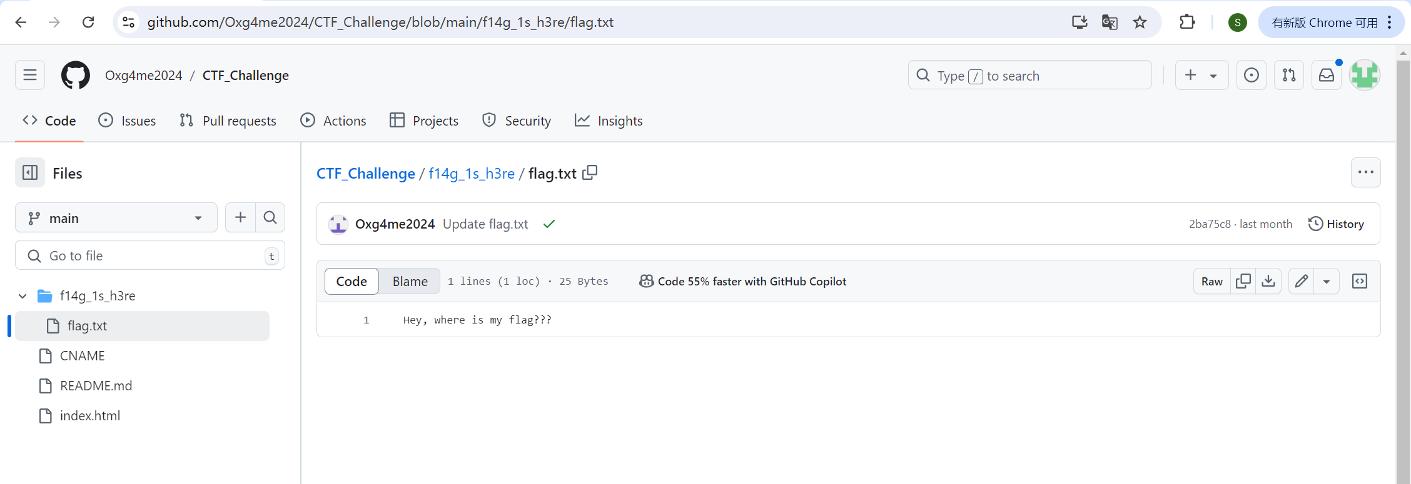Open f14g_1s_h3re breadcrumb link
The height and width of the screenshot is (484, 1411).
click(x=472, y=174)
